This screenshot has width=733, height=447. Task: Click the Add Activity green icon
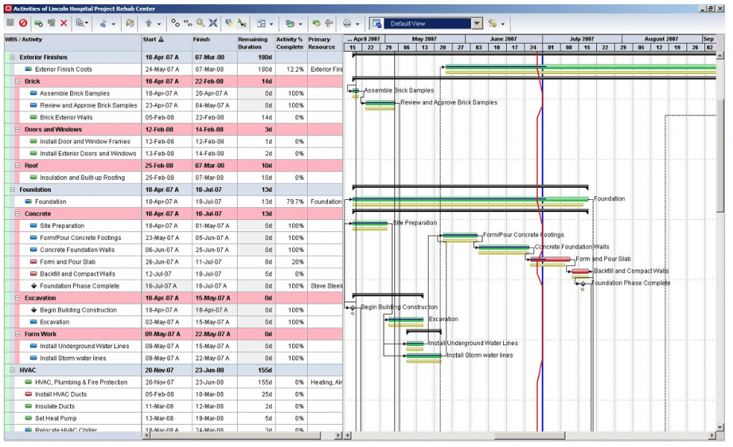(x=39, y=23)
